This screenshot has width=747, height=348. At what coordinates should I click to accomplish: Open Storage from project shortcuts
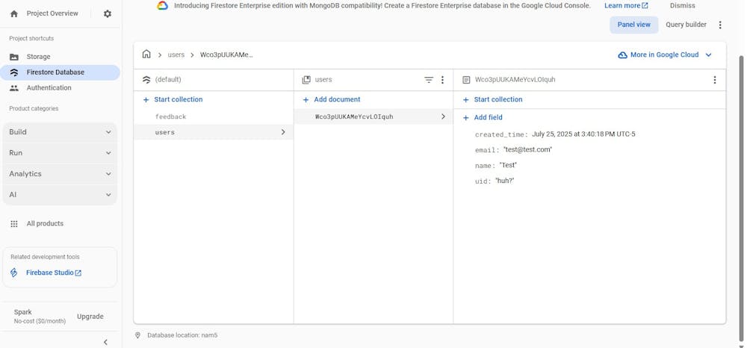tap(38, 57)
